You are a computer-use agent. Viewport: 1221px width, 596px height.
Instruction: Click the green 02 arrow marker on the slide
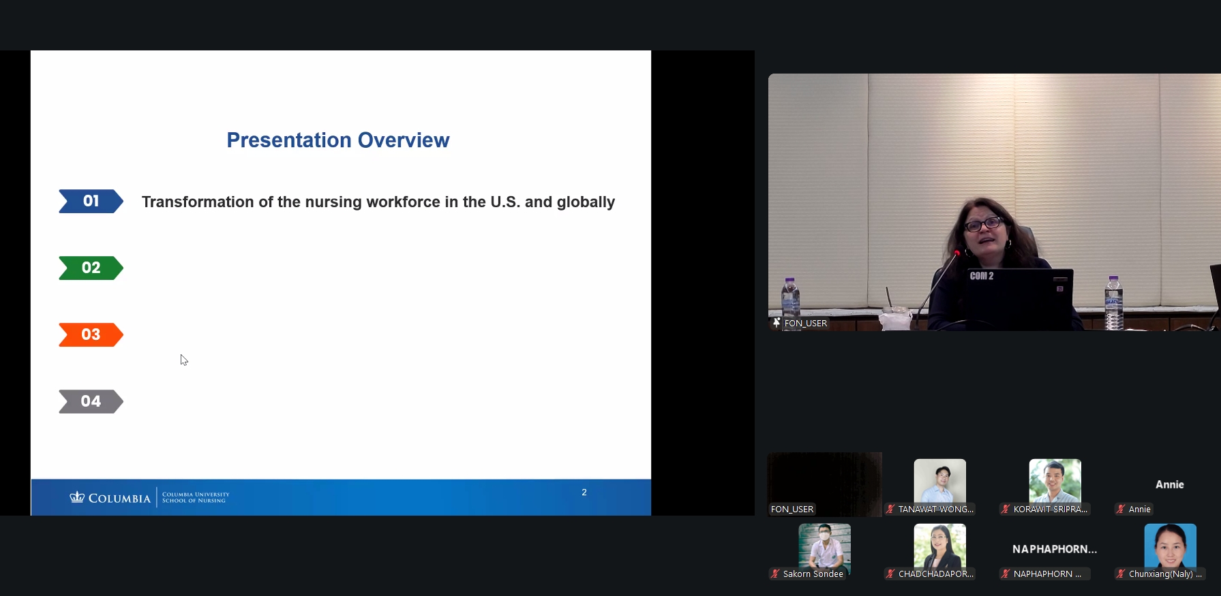click(91, 268)
